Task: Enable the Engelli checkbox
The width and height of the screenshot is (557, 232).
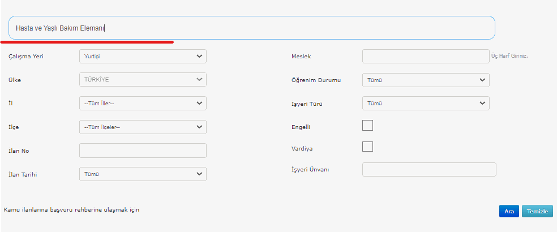Action: [x=368, y=126]
